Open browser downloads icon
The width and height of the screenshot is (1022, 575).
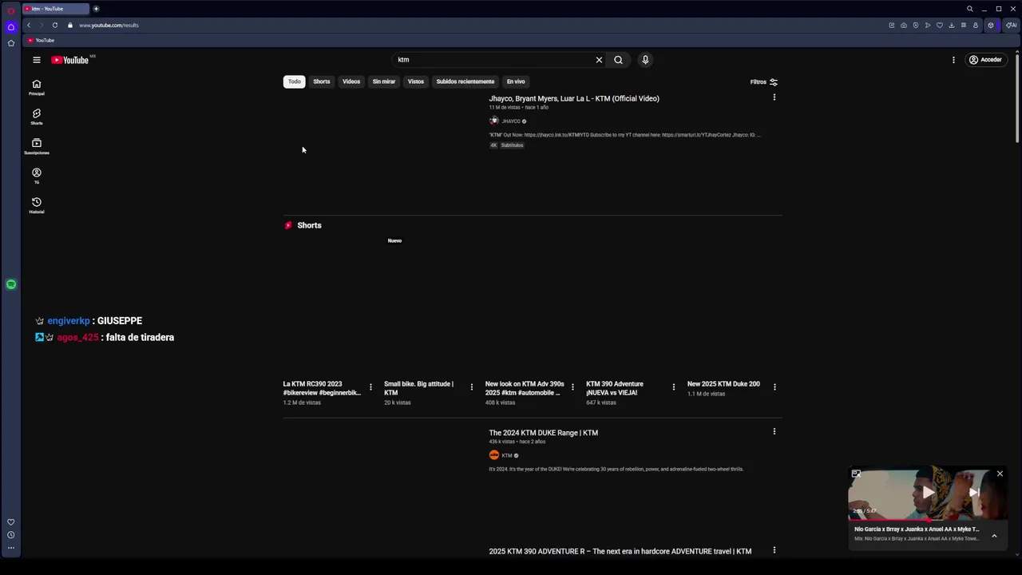click(x=951, y=26)
